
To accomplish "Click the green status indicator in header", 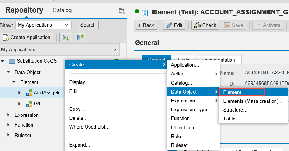I will (137, 11).
